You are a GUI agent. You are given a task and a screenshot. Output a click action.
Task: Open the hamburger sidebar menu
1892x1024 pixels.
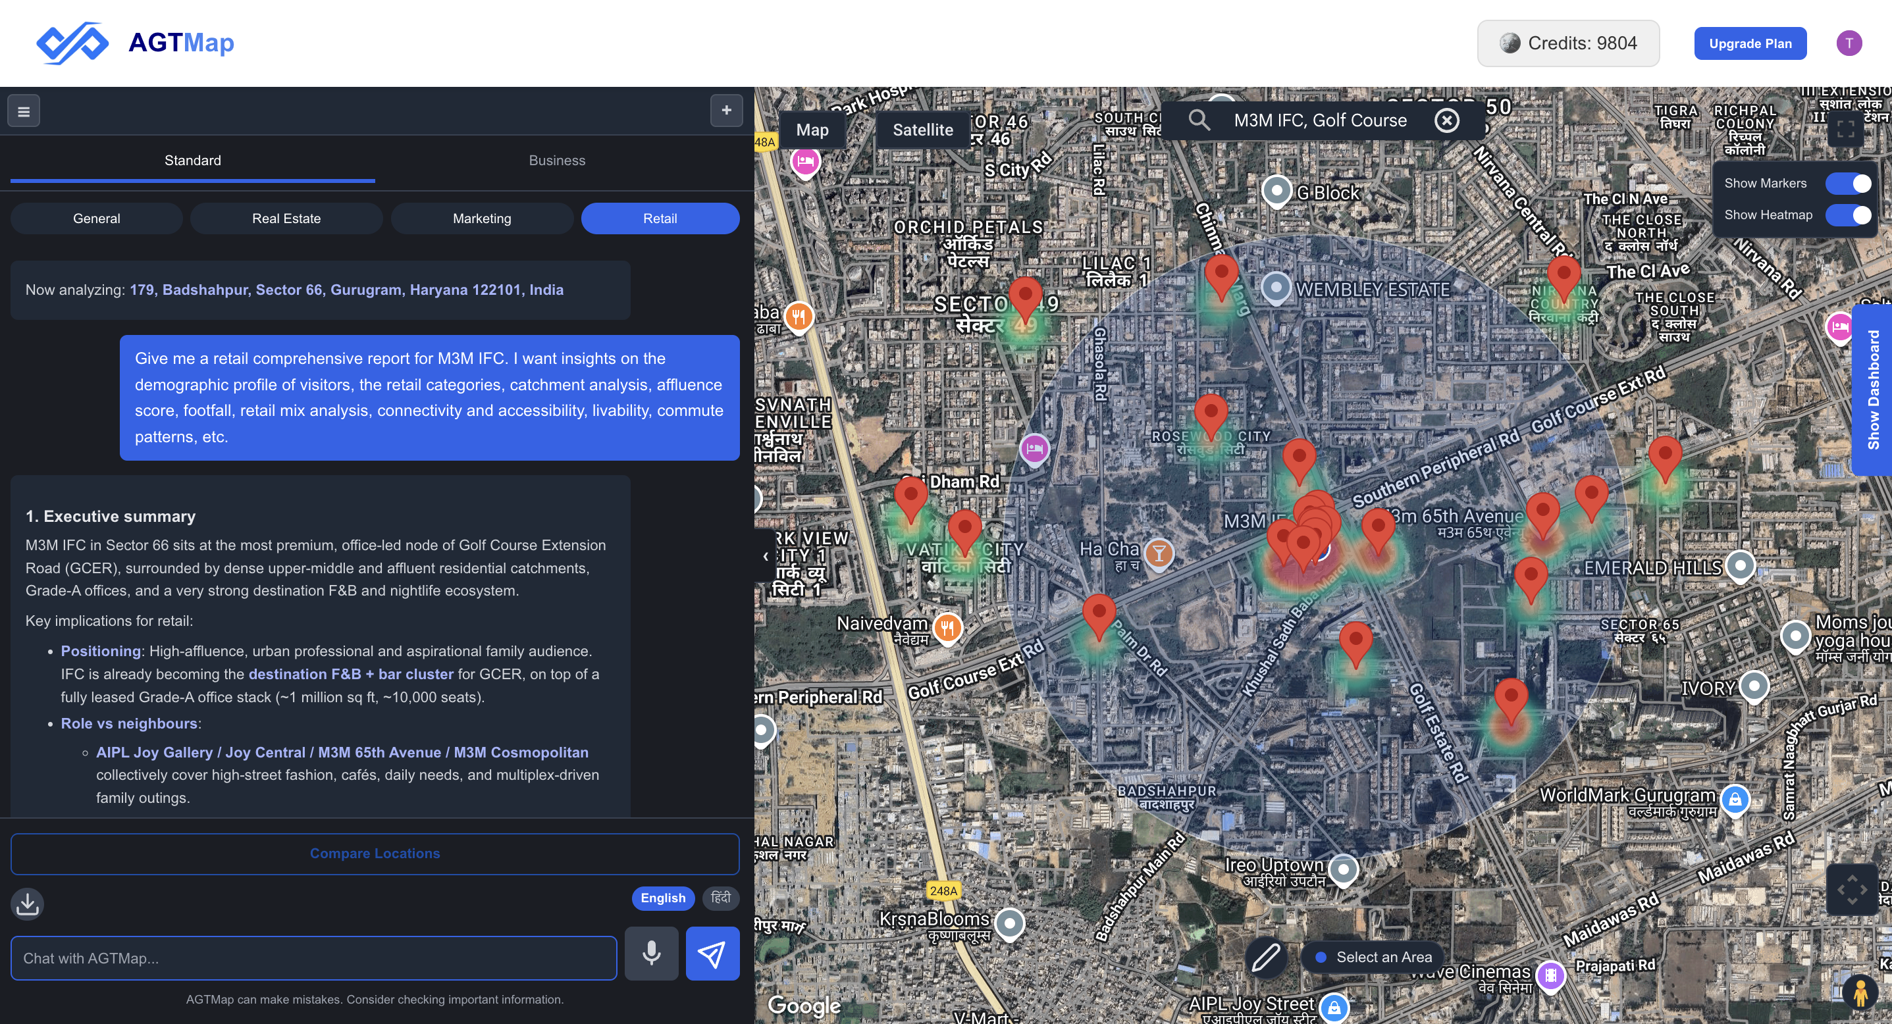[x=24, y=112]
